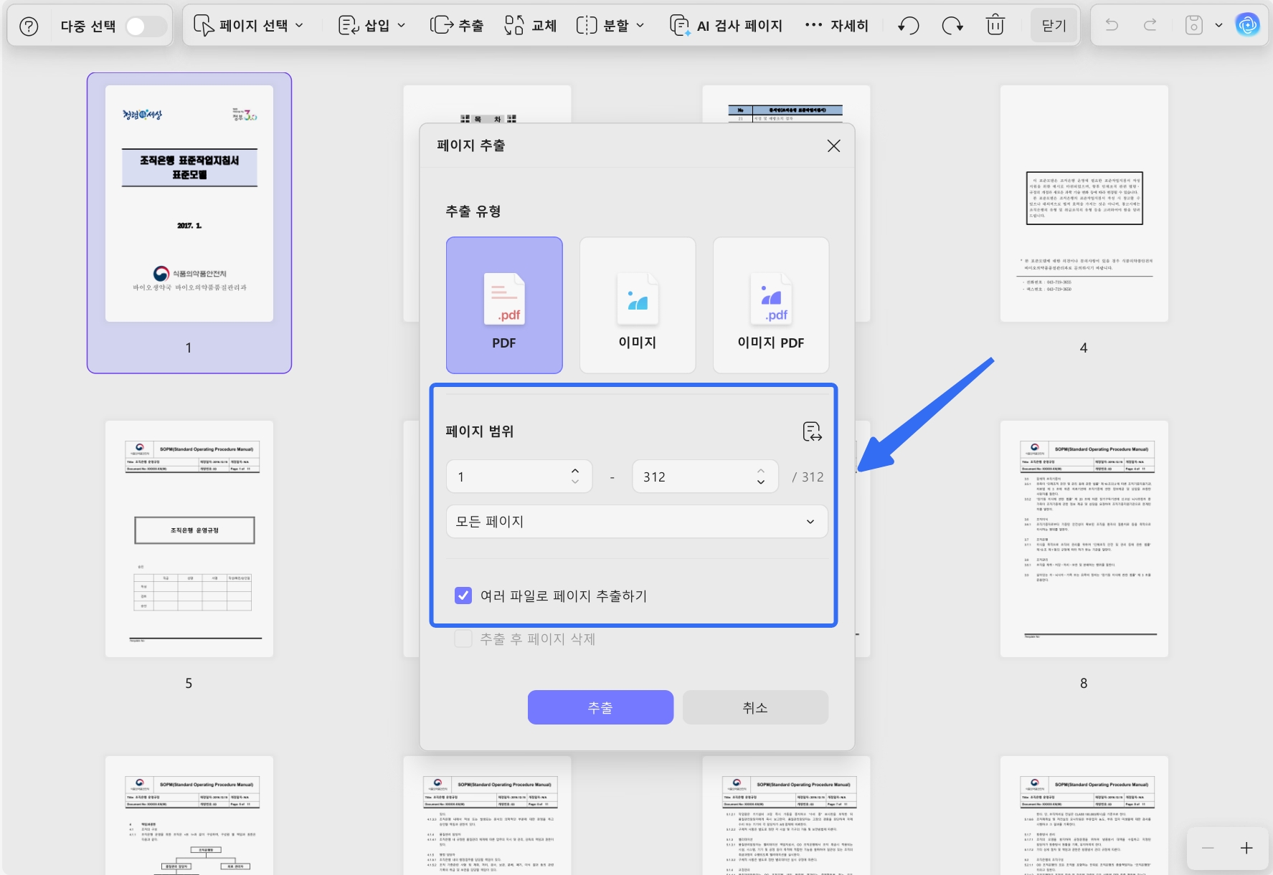Open the 모든 페이지 dropdown

point(637,522)
